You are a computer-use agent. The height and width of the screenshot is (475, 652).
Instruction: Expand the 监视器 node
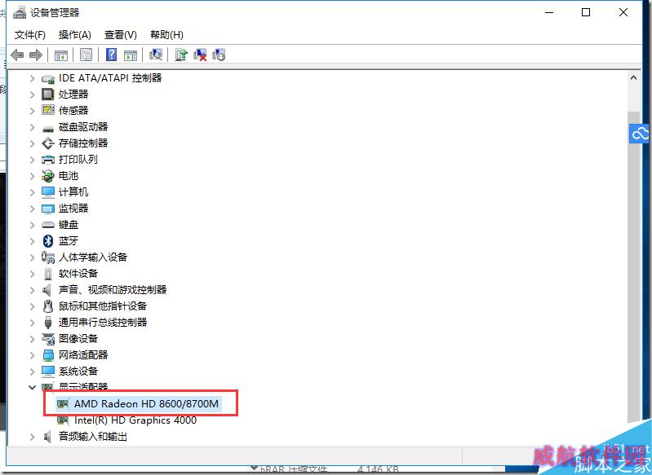coord(32,209)
